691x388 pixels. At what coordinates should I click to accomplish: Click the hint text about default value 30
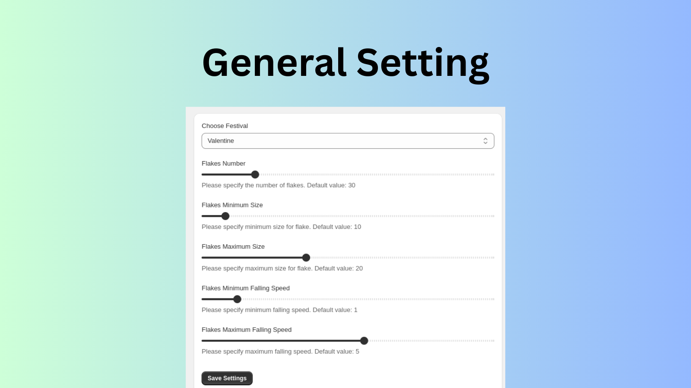[x=278, y=185]
